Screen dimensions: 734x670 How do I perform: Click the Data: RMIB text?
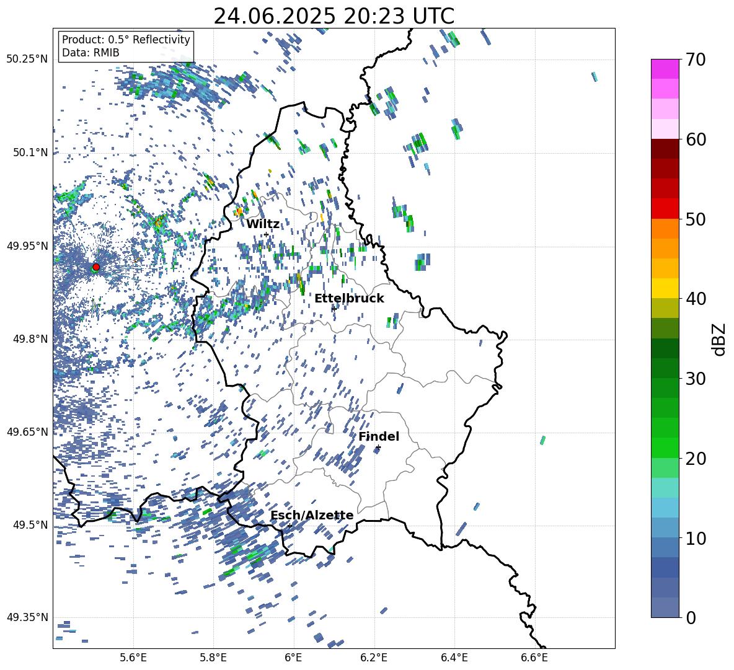pyautogui.click(x=91, y=53)
